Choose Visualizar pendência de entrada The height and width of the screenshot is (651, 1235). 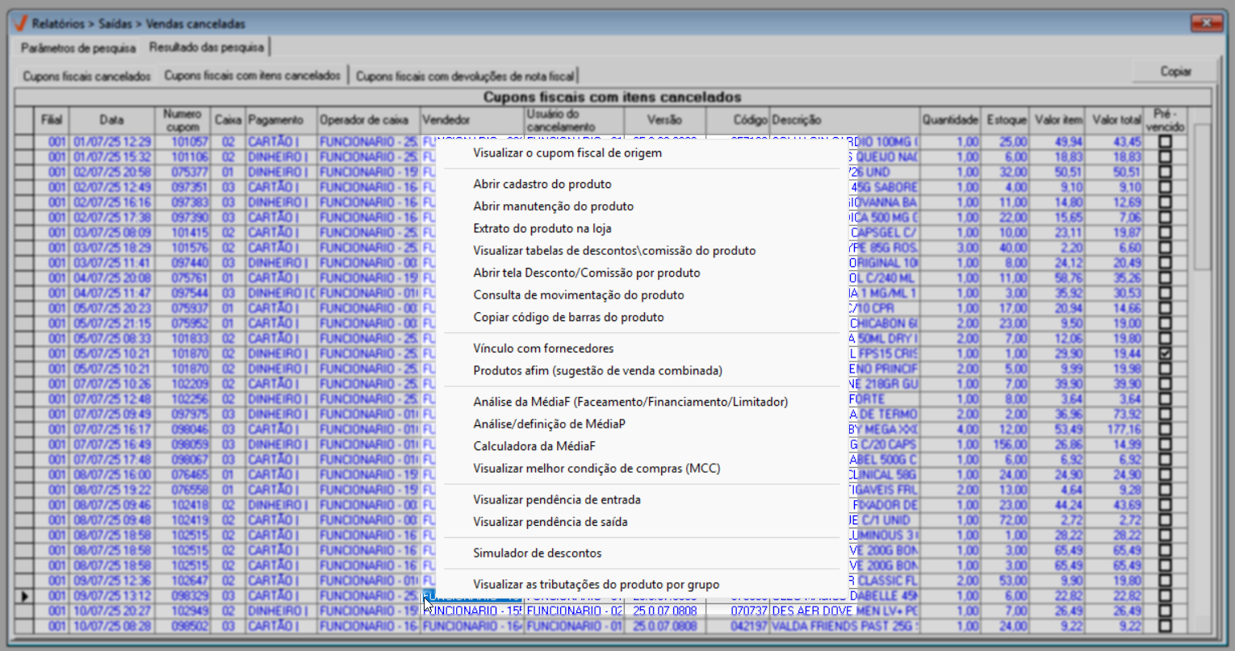click(x=556, y=500)
